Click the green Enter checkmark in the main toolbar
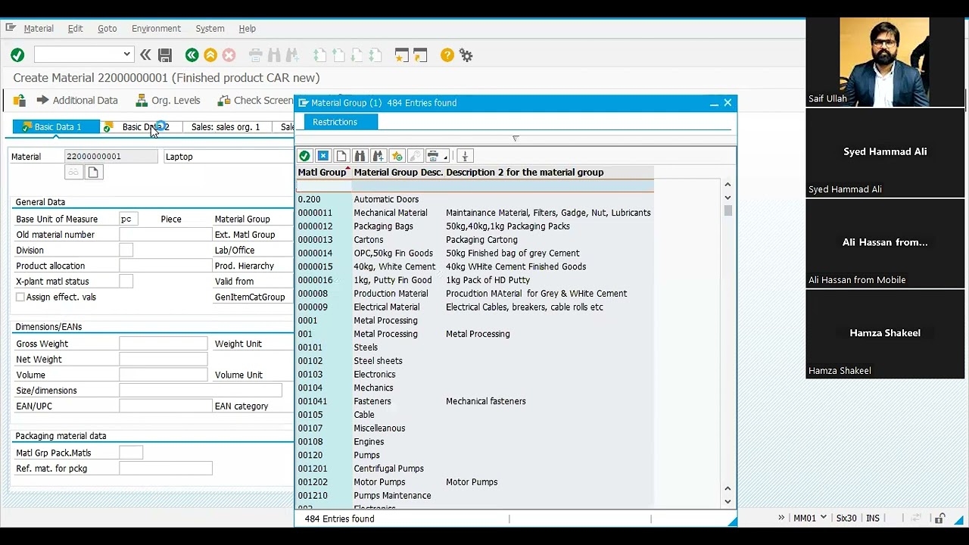The image size is (969, 545). (17, 55)
